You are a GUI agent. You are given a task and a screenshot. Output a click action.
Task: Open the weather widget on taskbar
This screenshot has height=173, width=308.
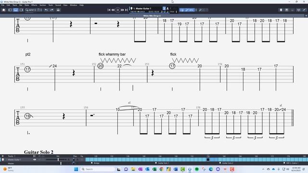(8, 169)
